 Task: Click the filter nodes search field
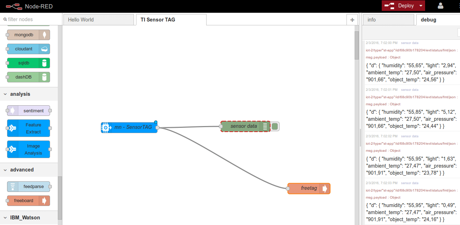[x=31, y=20]
